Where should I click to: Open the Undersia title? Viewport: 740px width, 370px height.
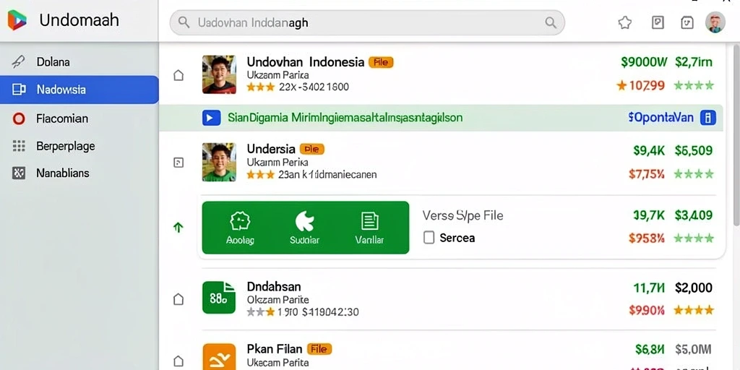click(x=271, y=149)
